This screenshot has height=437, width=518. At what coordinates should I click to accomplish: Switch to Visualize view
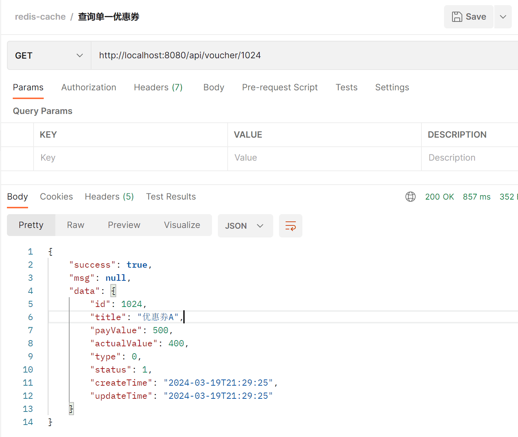182,225
